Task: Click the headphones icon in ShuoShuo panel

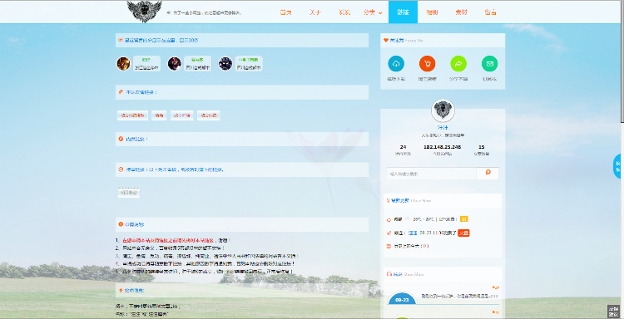Action: coord(389,274)
